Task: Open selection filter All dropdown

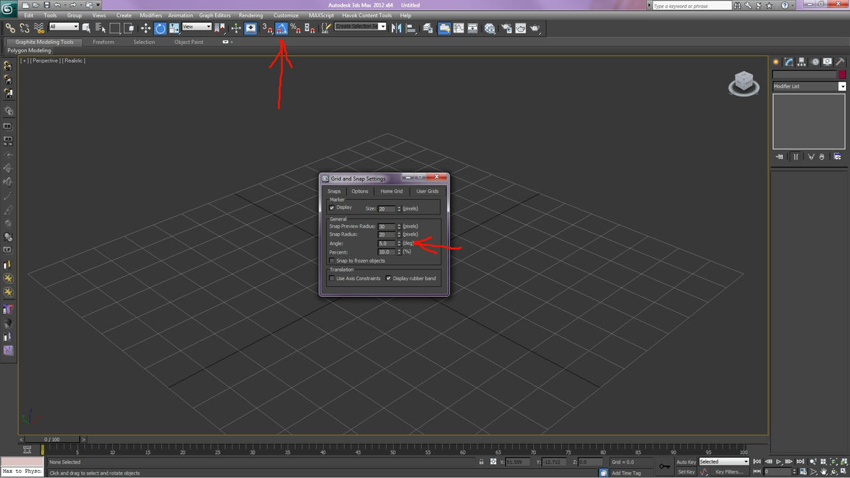Action: pyautogui.click(x=64, y=27)
